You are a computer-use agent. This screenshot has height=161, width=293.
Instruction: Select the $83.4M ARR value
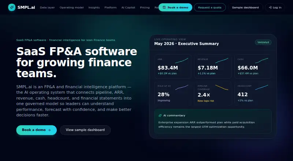pyautogui.click(x=168, y=68)
